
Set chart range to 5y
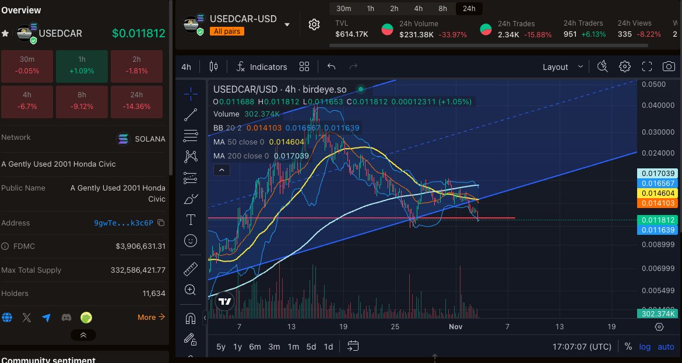tap(221, 347)
